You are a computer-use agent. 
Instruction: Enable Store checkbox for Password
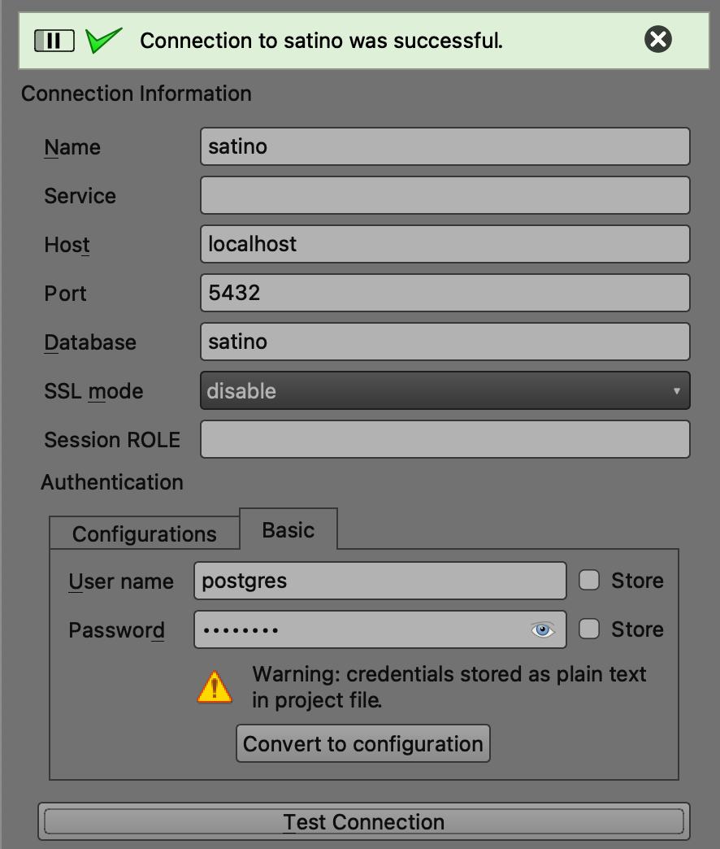pyautogui.click(x=589, y=629)
